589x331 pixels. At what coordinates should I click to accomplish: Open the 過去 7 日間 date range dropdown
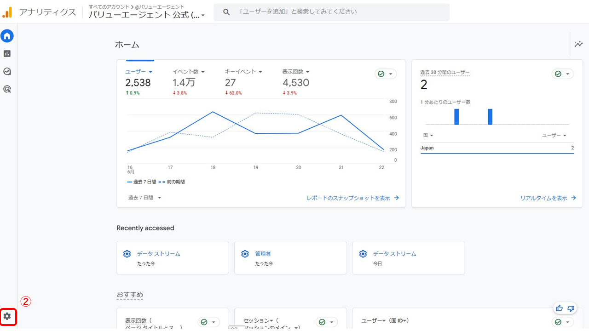point(144,198)
